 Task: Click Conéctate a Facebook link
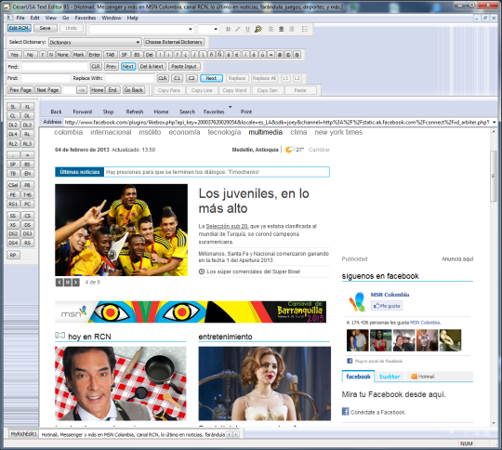[x=377, y=412]
